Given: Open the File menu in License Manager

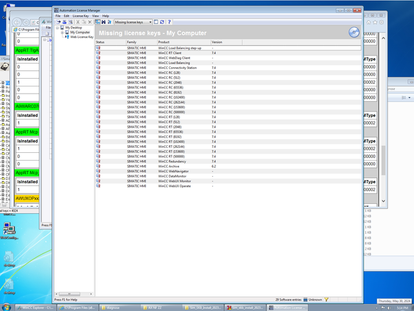Looking at the screenshot, I should pyautogui.click(x=58, y=16).
